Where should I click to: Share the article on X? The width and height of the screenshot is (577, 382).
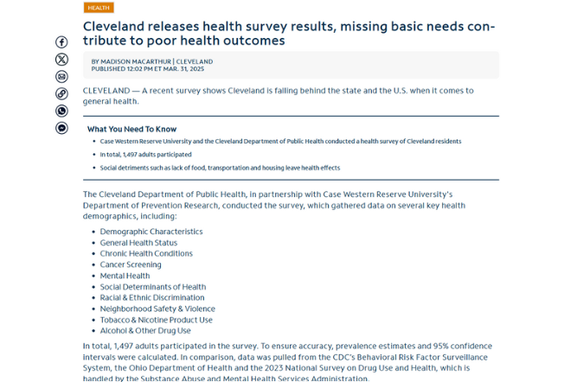(61, 60)
